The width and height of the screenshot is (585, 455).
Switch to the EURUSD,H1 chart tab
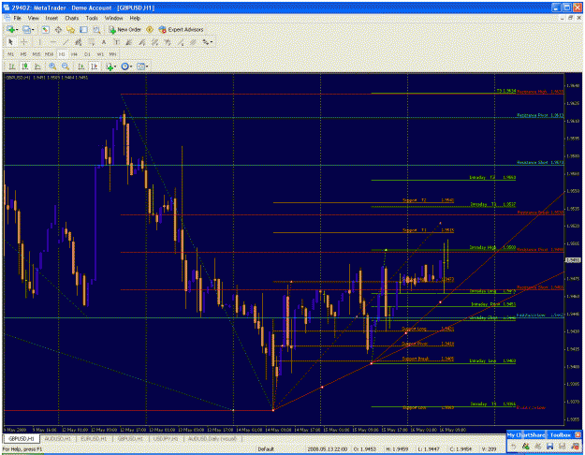(x=94, y=439)
